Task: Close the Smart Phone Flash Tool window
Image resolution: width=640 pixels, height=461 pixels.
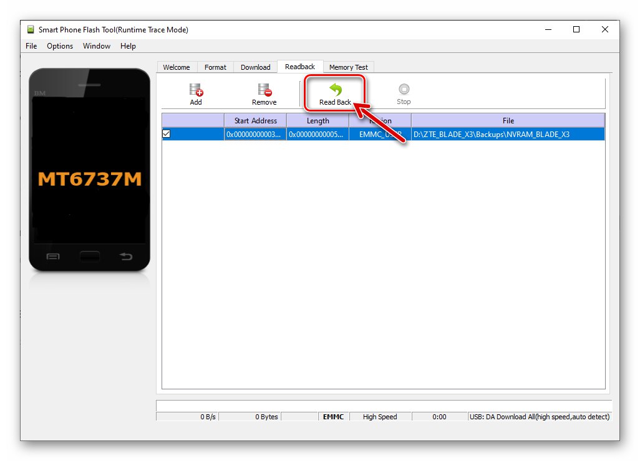Action: point(605,29)
